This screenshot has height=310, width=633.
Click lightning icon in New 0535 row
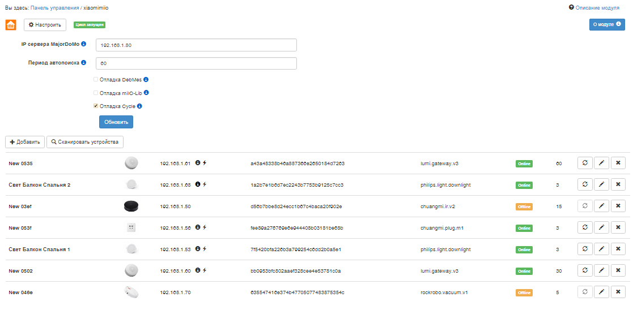coord(204,162)
